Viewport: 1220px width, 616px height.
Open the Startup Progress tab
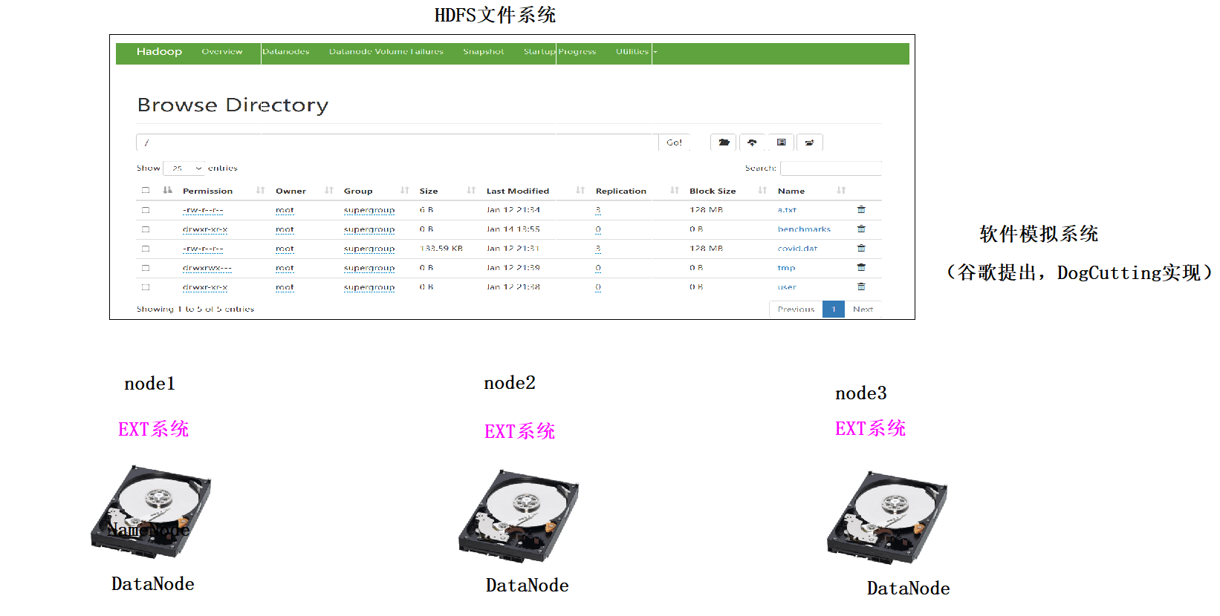click(x=559, y=52)
